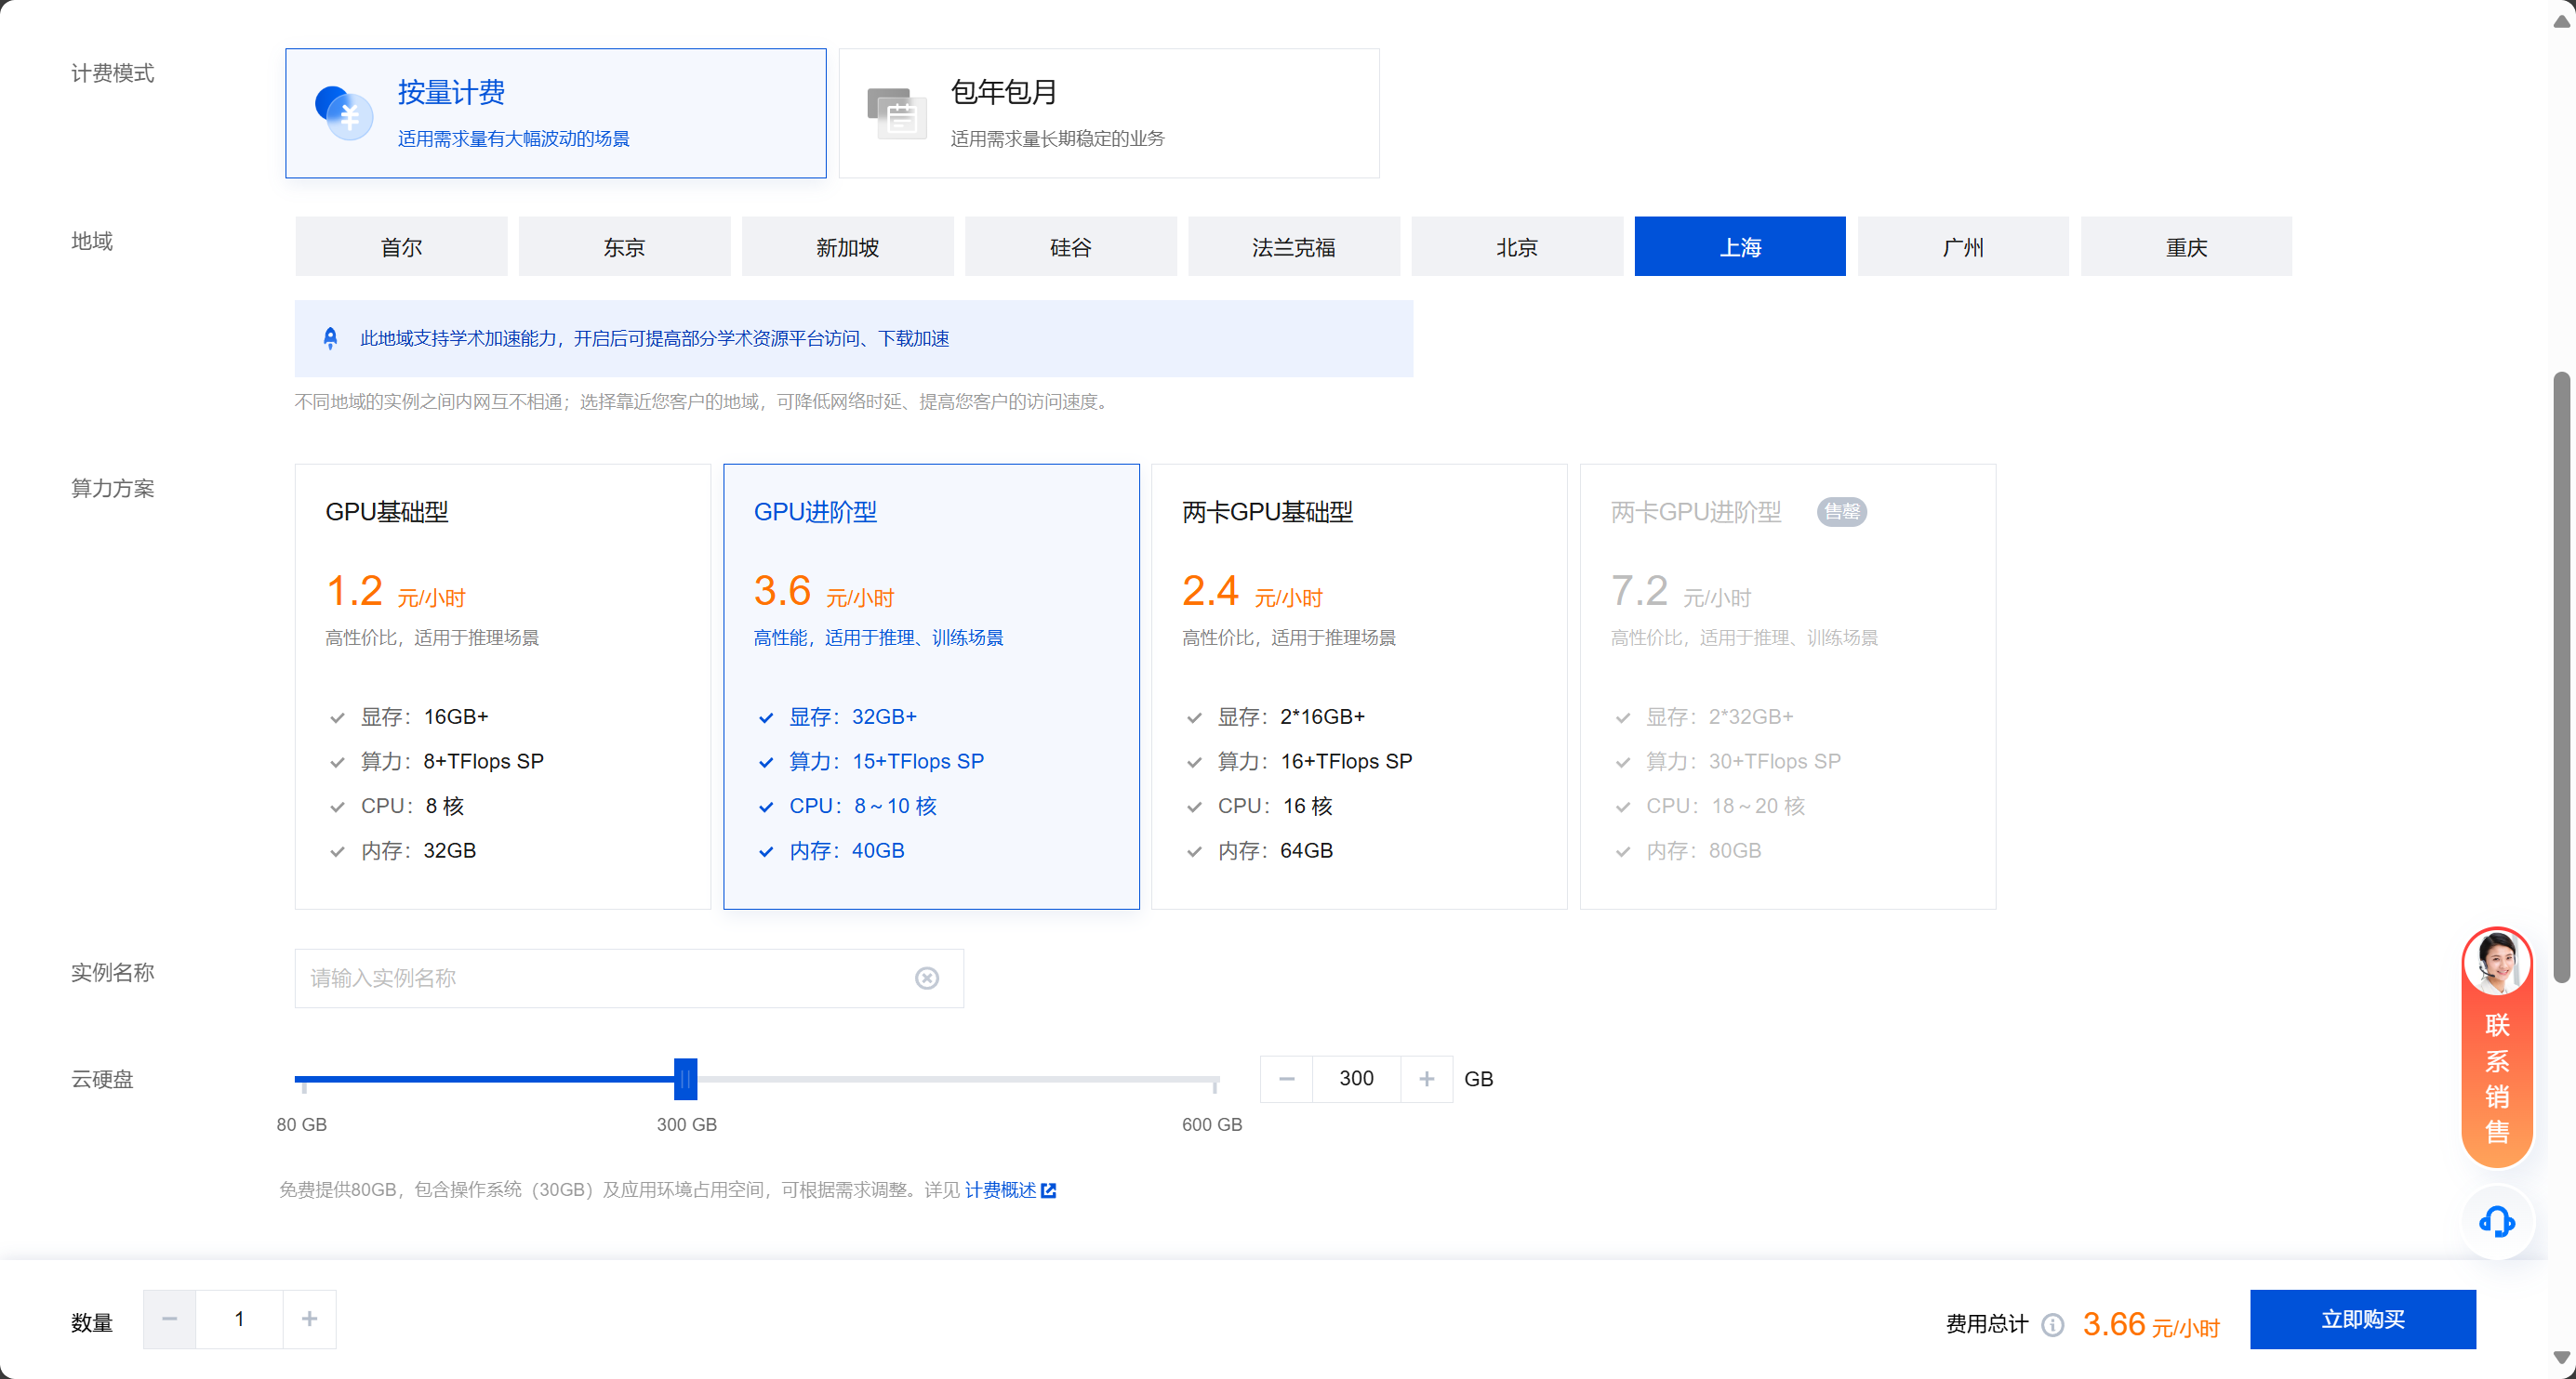
Task: Select 按量计费 billing mode
Action: [x=555, y=113]
